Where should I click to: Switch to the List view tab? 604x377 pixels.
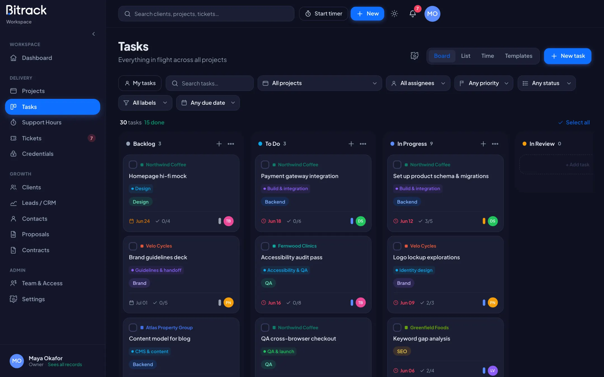point(465,56)
